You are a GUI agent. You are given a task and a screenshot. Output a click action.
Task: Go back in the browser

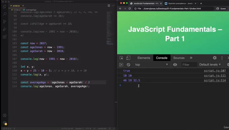(x=120, y=9)
